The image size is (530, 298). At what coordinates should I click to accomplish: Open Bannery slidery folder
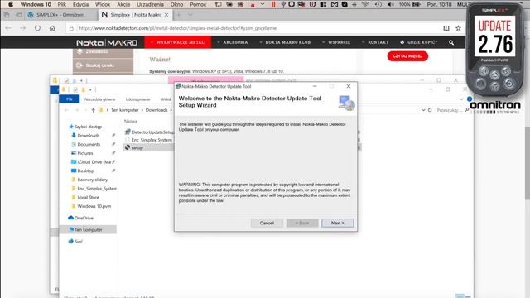[92, 180]
